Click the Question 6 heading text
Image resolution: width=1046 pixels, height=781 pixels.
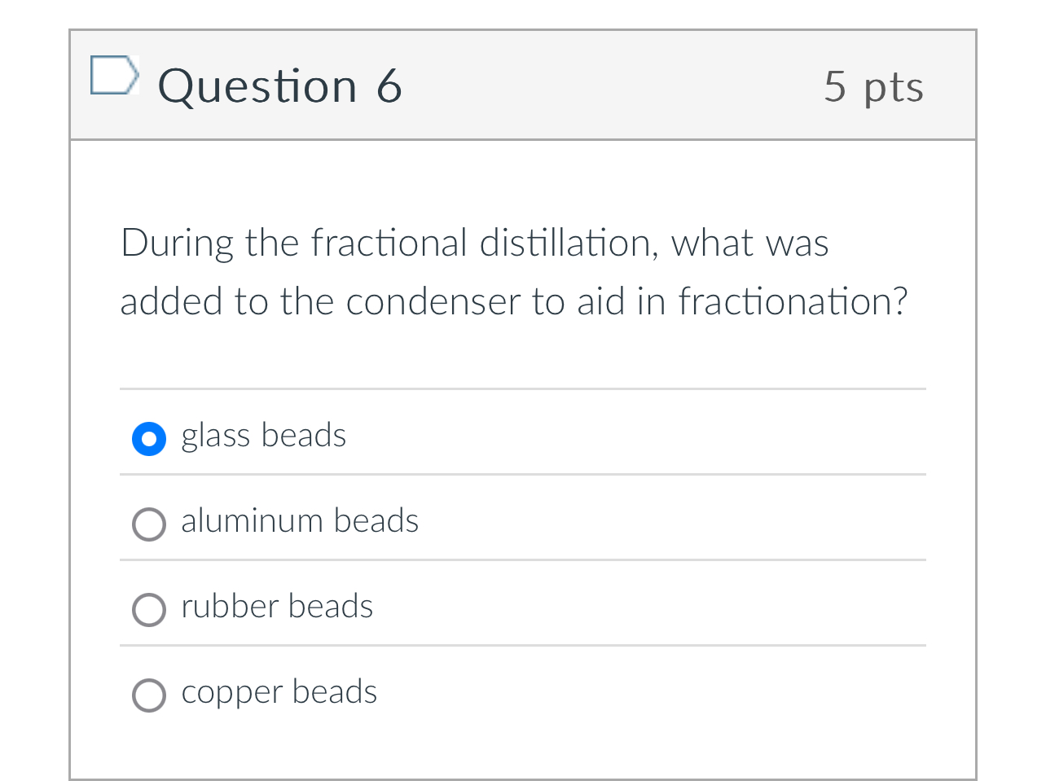281,85
